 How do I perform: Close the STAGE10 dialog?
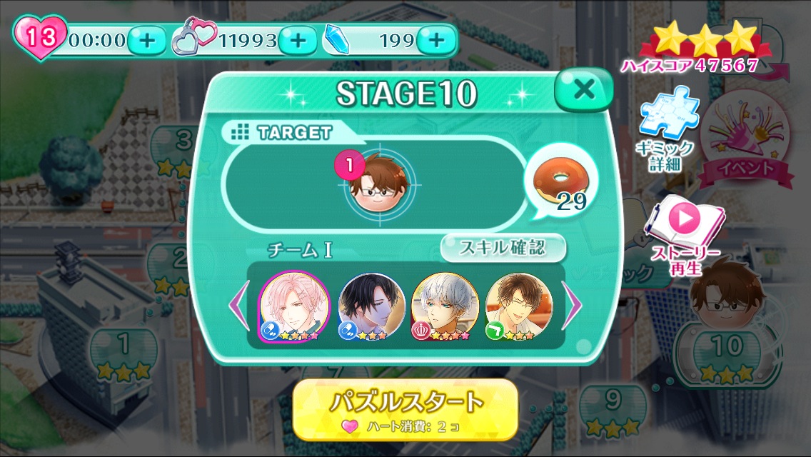(584, 89)
